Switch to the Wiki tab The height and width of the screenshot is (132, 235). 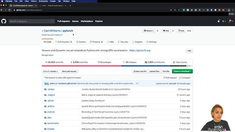[x=111, y=42]
